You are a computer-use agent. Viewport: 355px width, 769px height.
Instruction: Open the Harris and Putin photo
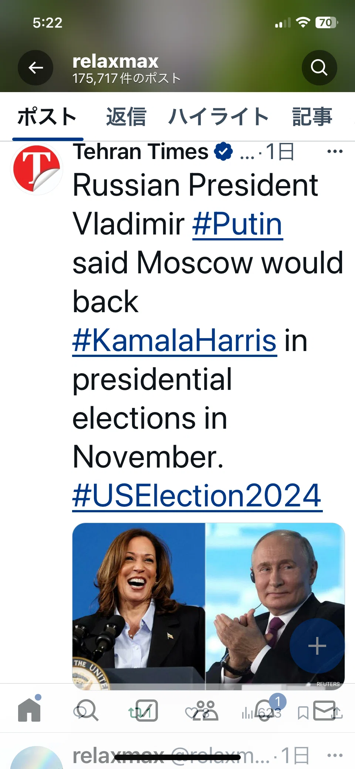[208, 606]
